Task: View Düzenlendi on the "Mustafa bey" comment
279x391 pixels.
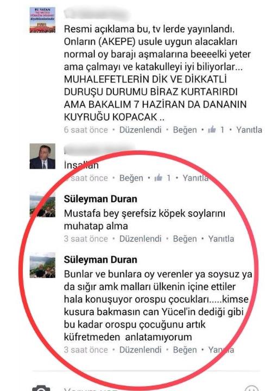Action: point(141,238)
